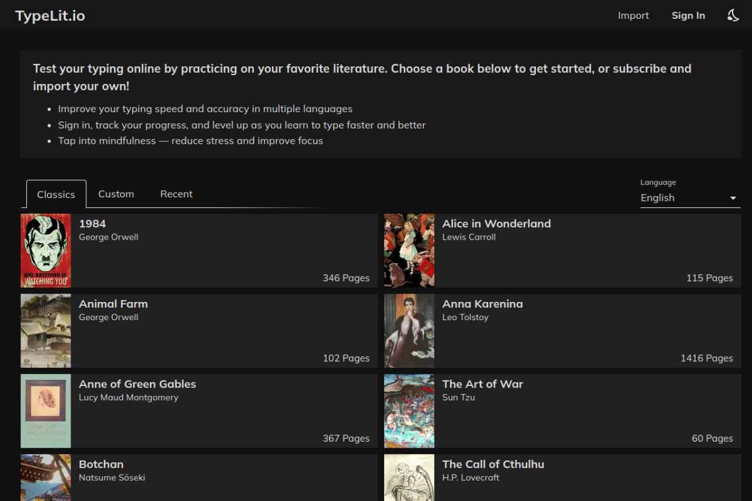Image resolution: width=752 pixels, height=501 pixels.
Task: Open the Language dropdown set to English
Action: (690, 198)
